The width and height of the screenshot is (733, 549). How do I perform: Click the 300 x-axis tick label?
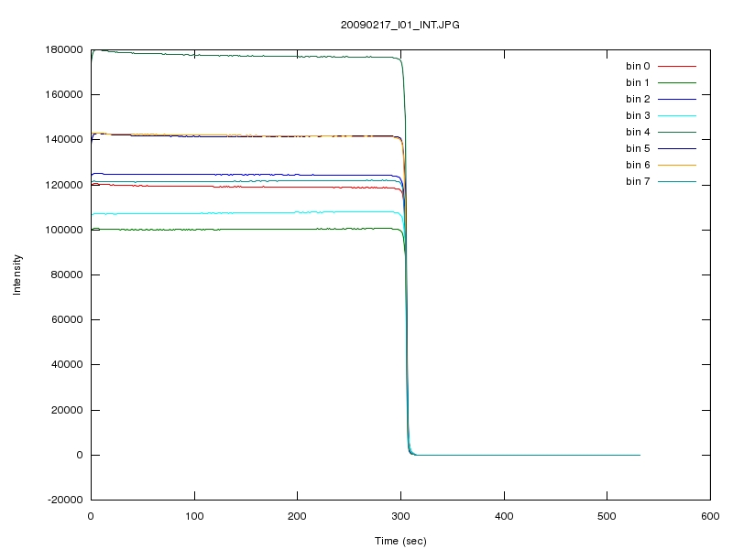coord(400,516)
